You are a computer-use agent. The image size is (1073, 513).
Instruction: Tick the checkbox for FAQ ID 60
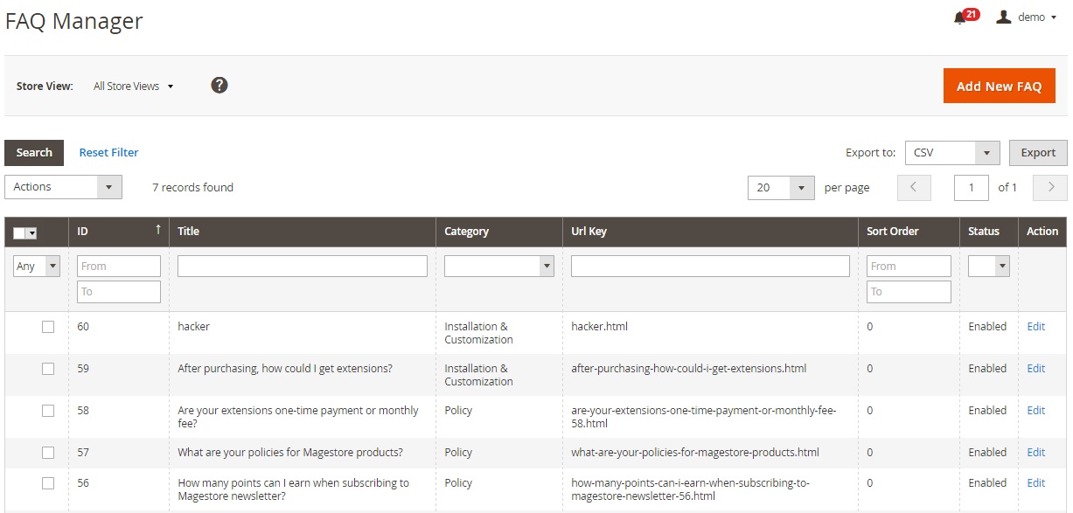pos(48,327)
